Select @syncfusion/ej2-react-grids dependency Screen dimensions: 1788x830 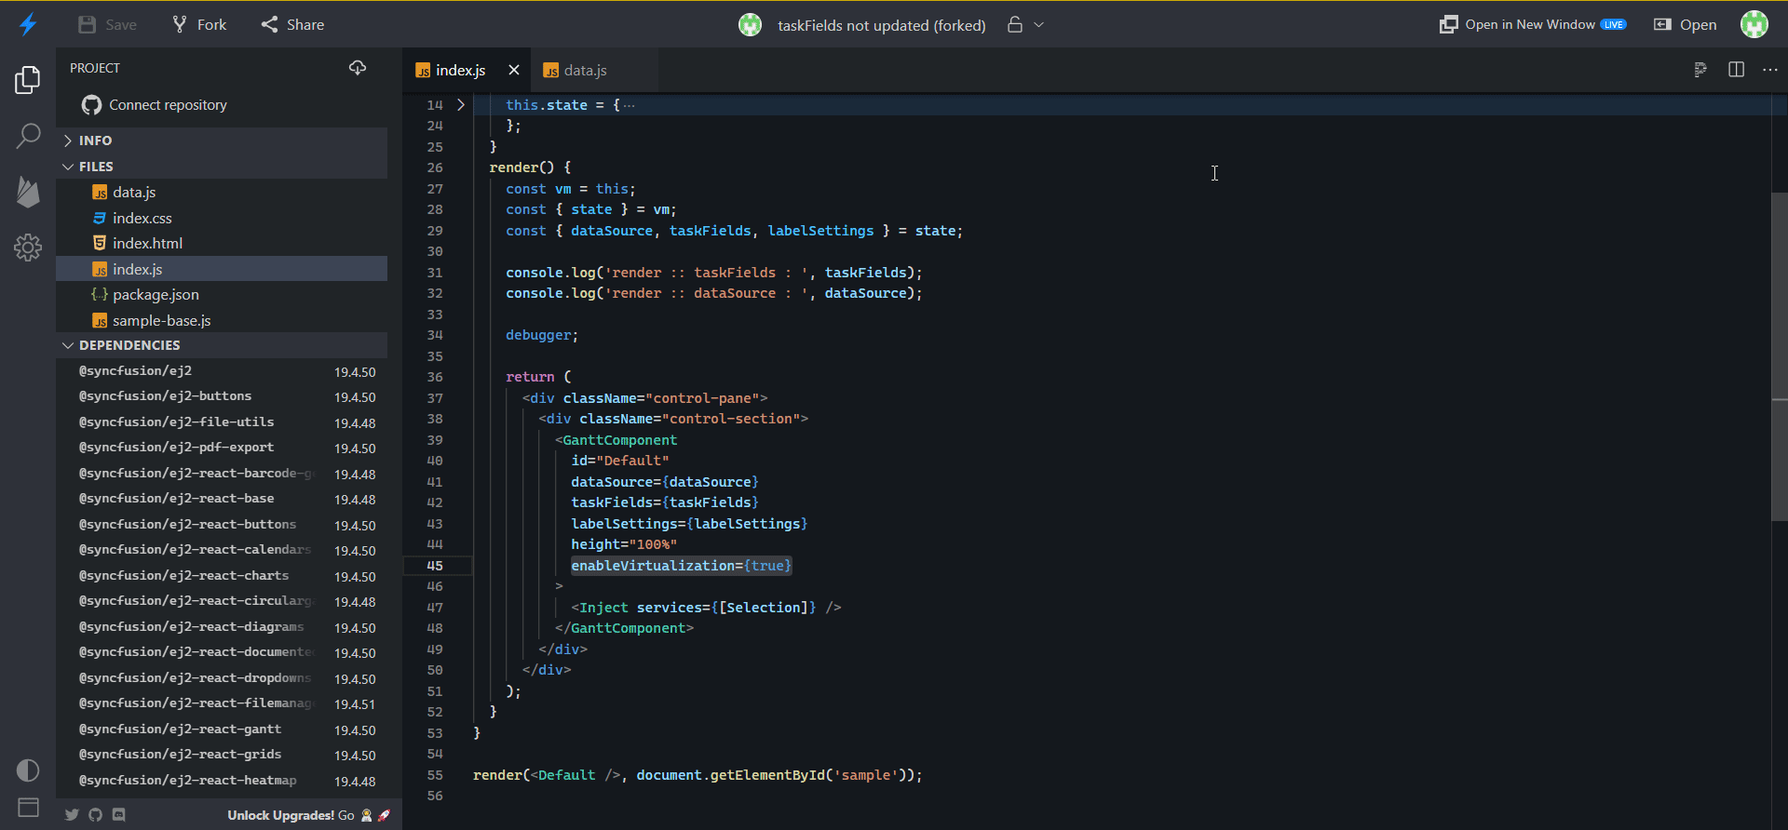[x=222, y=755]
